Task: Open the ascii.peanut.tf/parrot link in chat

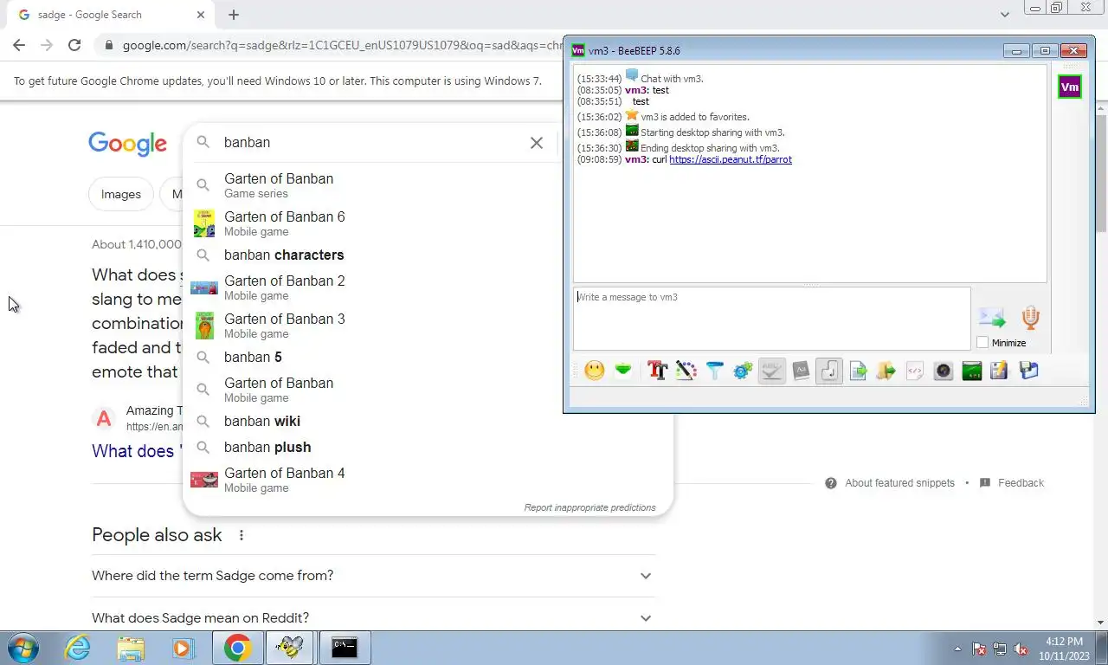Action: 731,159
